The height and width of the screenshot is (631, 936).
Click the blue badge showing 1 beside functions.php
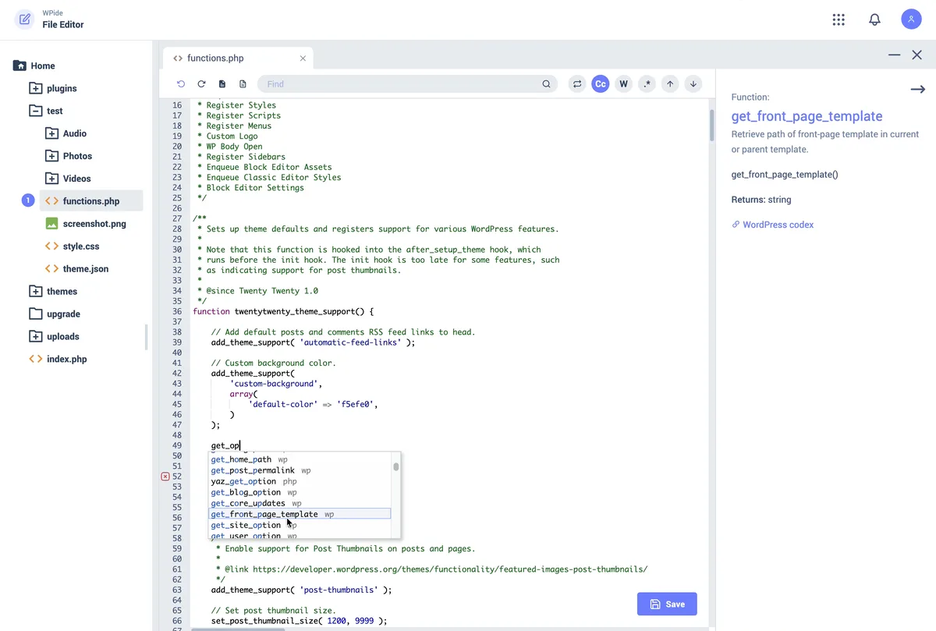pyautogui.click(x=28, y=201)
